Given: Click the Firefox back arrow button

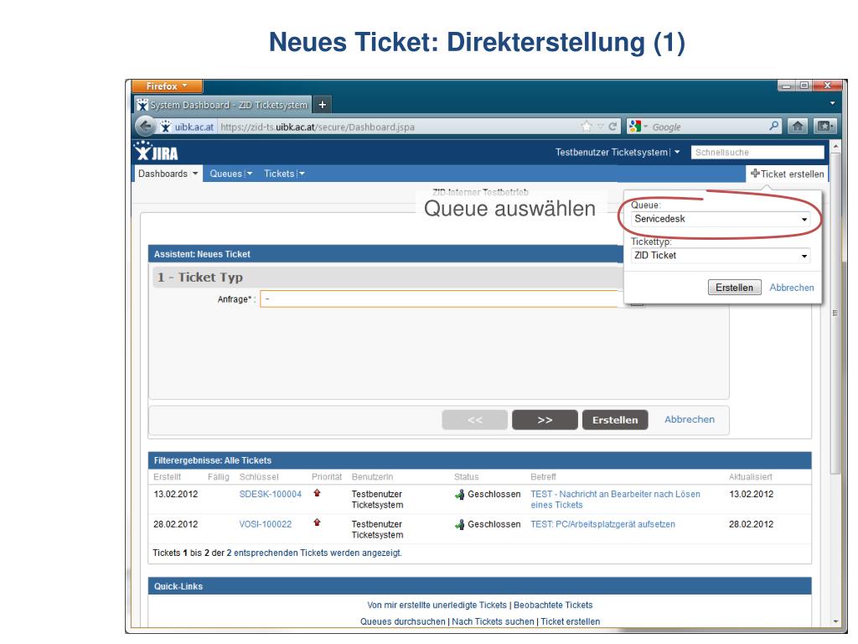Looking at the screenshot, I should coord(145,127).
